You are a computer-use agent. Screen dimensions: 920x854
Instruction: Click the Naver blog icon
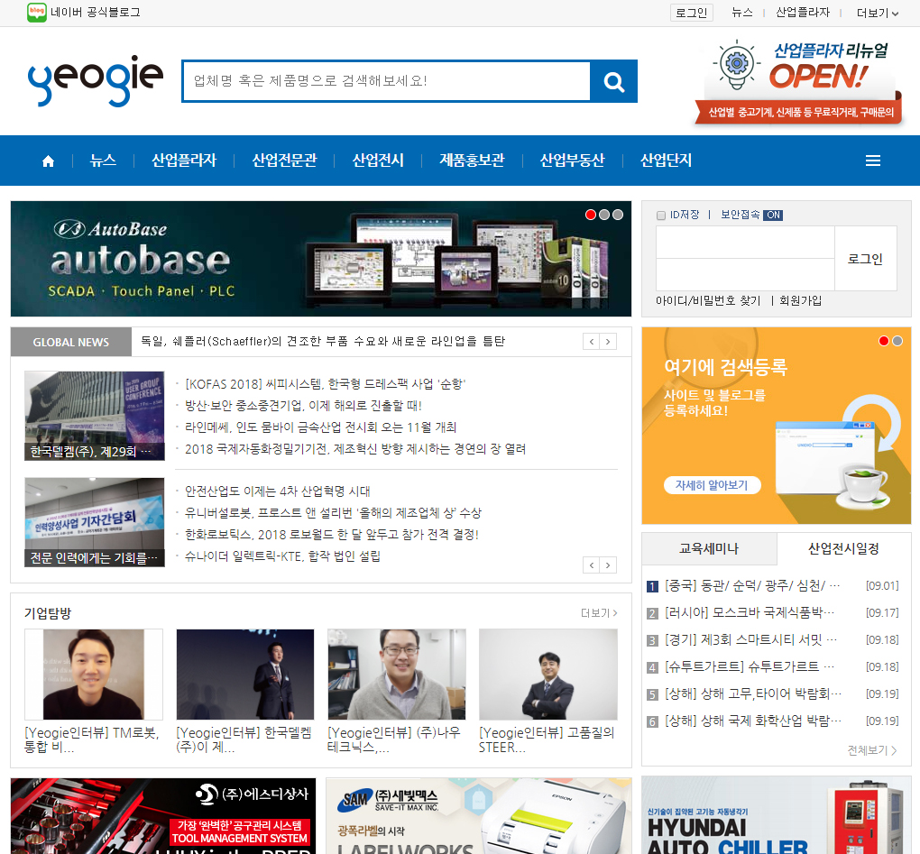(36, 13)
